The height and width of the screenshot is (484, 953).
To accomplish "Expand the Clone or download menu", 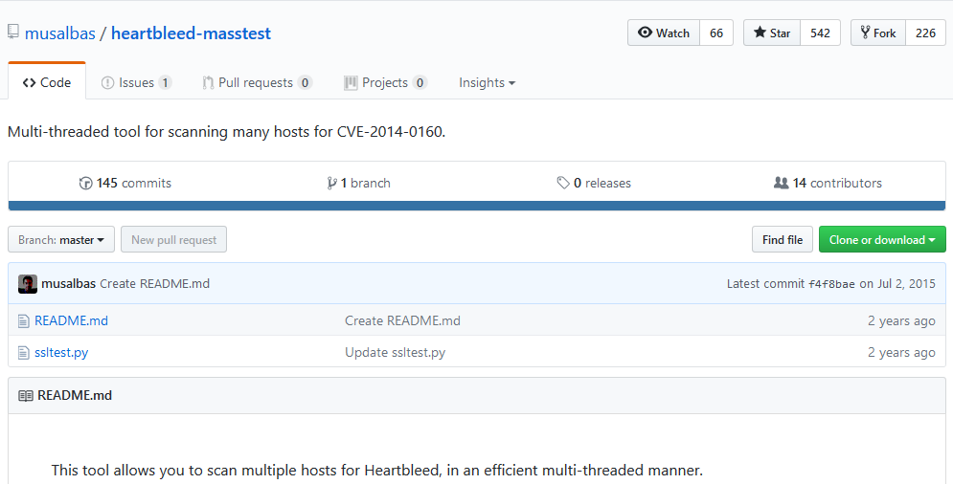I will click(882, 240).
